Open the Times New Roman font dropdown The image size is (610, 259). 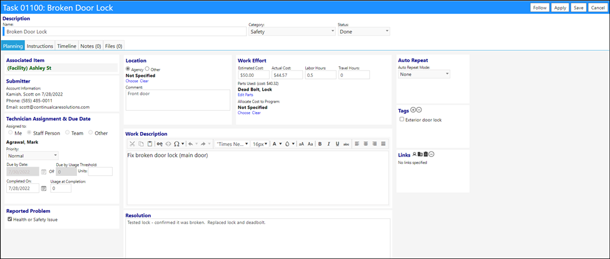click(233, 144)
